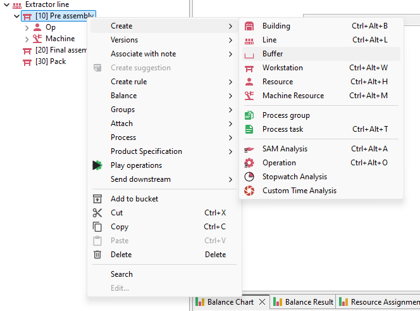Choose Buffer from the Create submenu
The width and height of the screenshot is (420, 311).
[x=273, y=54]
